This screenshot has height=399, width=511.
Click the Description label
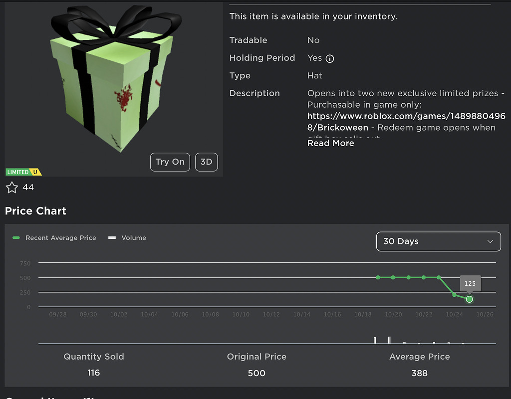(x=255, y=93)
